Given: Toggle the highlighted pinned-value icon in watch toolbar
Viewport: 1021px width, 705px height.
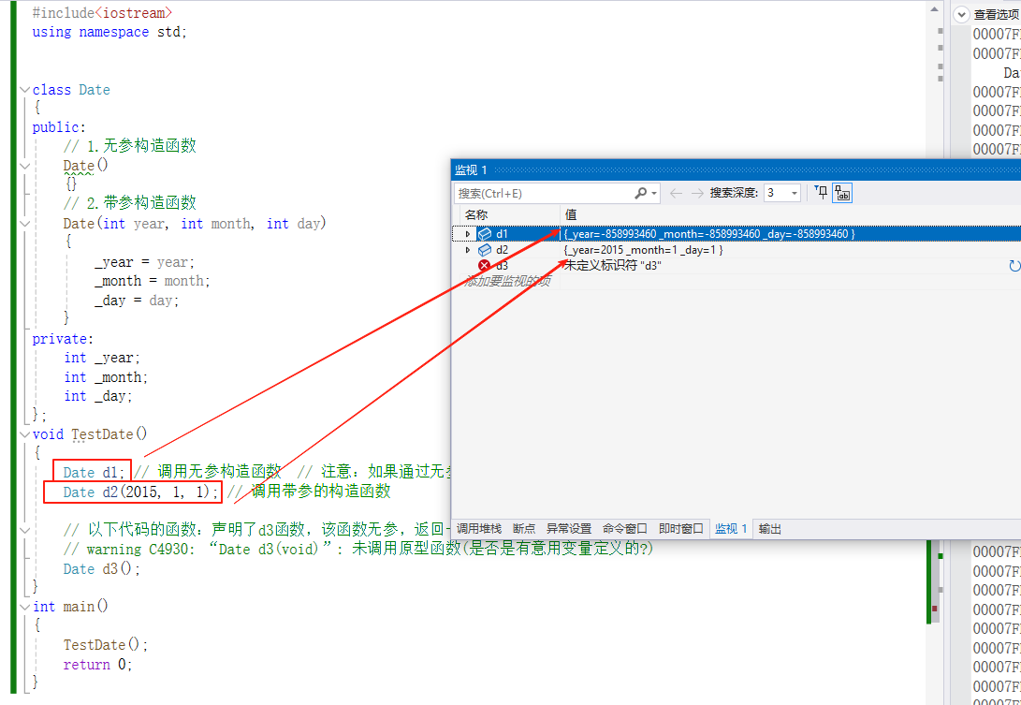Looking at the screenshot, I should [x=842, y=193].
